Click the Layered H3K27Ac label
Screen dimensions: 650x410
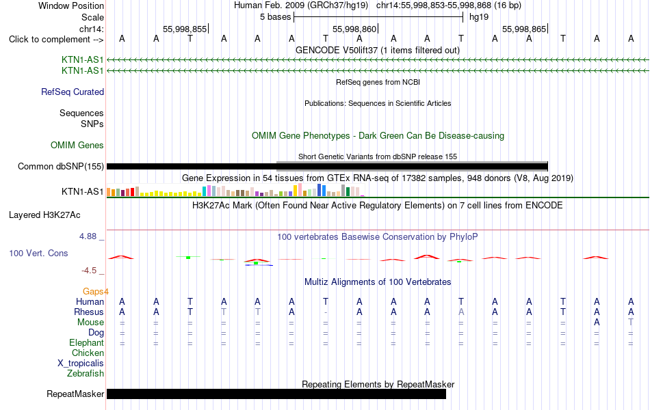(44, 215)
